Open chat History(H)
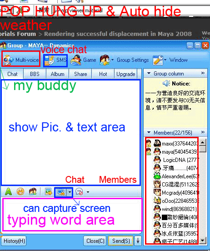210x251 pixels. click(x=14, y=241)
